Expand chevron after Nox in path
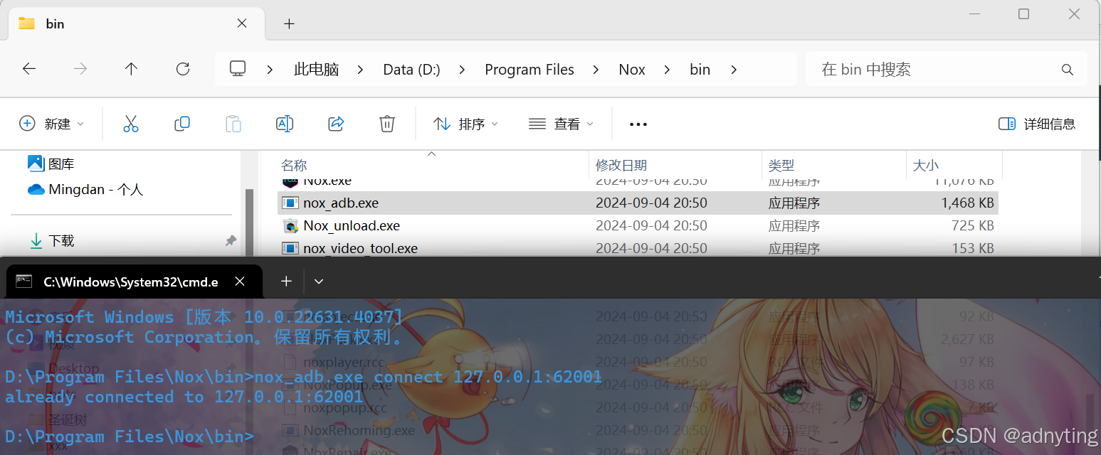Screen dimensions: 1101x455 (668, 70)
